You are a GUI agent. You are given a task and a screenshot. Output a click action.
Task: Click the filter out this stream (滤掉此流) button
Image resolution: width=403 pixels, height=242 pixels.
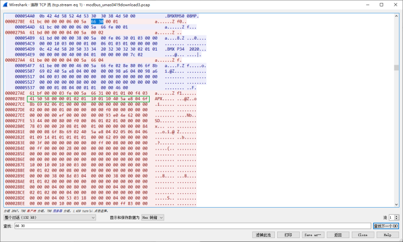pos(263,234)
